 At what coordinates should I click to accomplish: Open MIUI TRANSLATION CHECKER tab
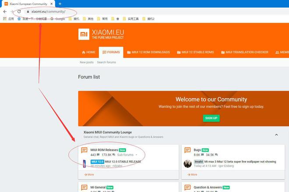[245, 52]
